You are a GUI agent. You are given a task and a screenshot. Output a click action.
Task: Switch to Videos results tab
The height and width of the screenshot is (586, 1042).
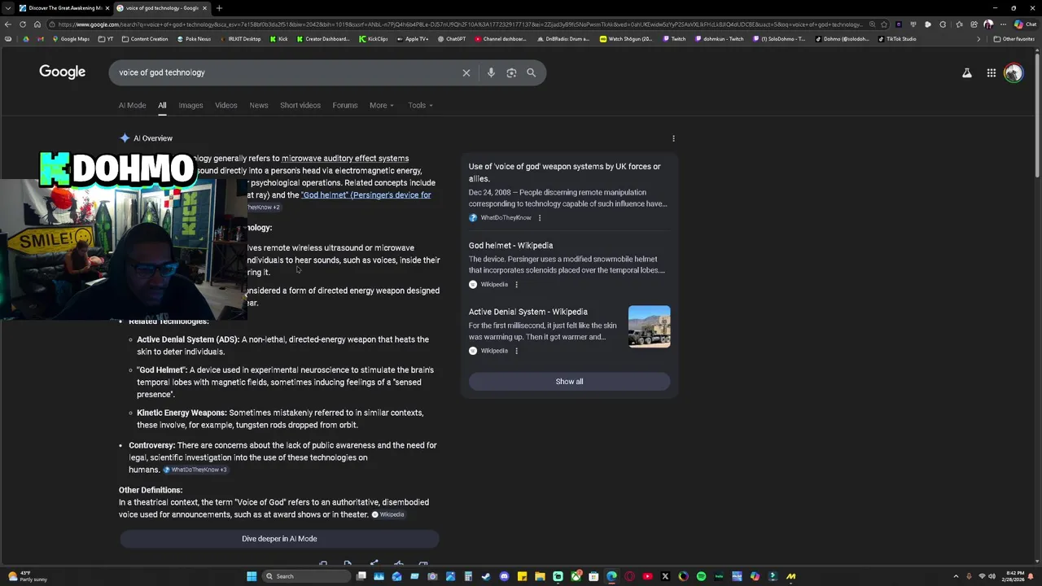225,105
